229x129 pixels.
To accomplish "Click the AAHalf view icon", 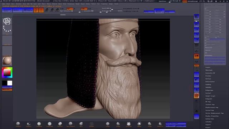I will 196,40.
